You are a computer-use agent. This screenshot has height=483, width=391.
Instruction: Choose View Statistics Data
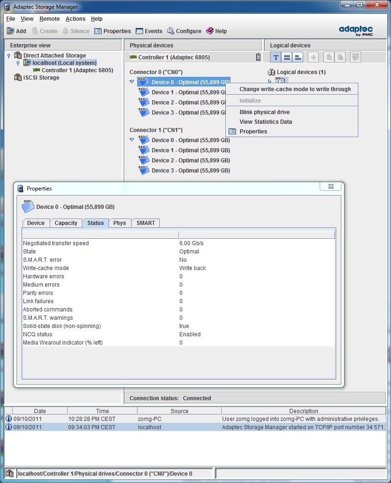click(x=292, y=122)
